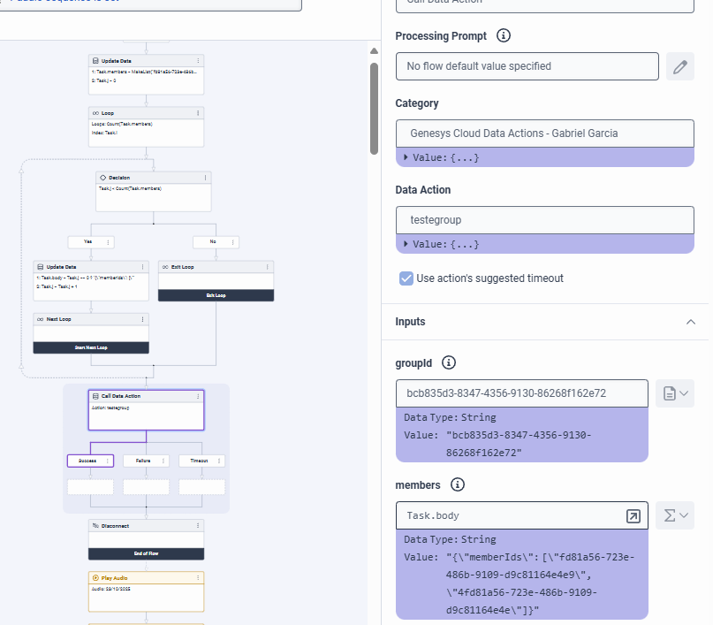Toggle Use action's suggested timeout checkbox
Screen dimensions: 713x625
coord(406,278)
